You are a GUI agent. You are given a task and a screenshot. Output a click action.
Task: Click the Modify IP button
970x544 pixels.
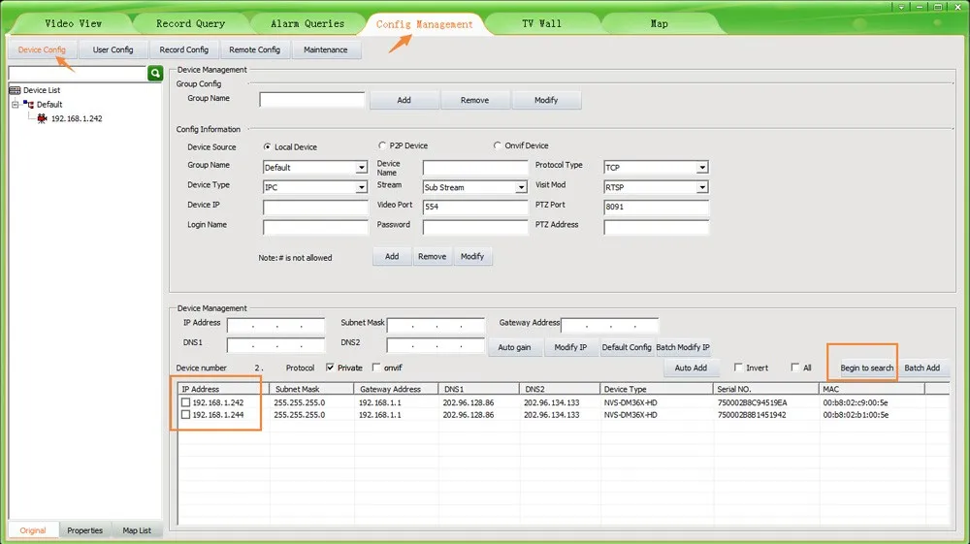point(569,347)
